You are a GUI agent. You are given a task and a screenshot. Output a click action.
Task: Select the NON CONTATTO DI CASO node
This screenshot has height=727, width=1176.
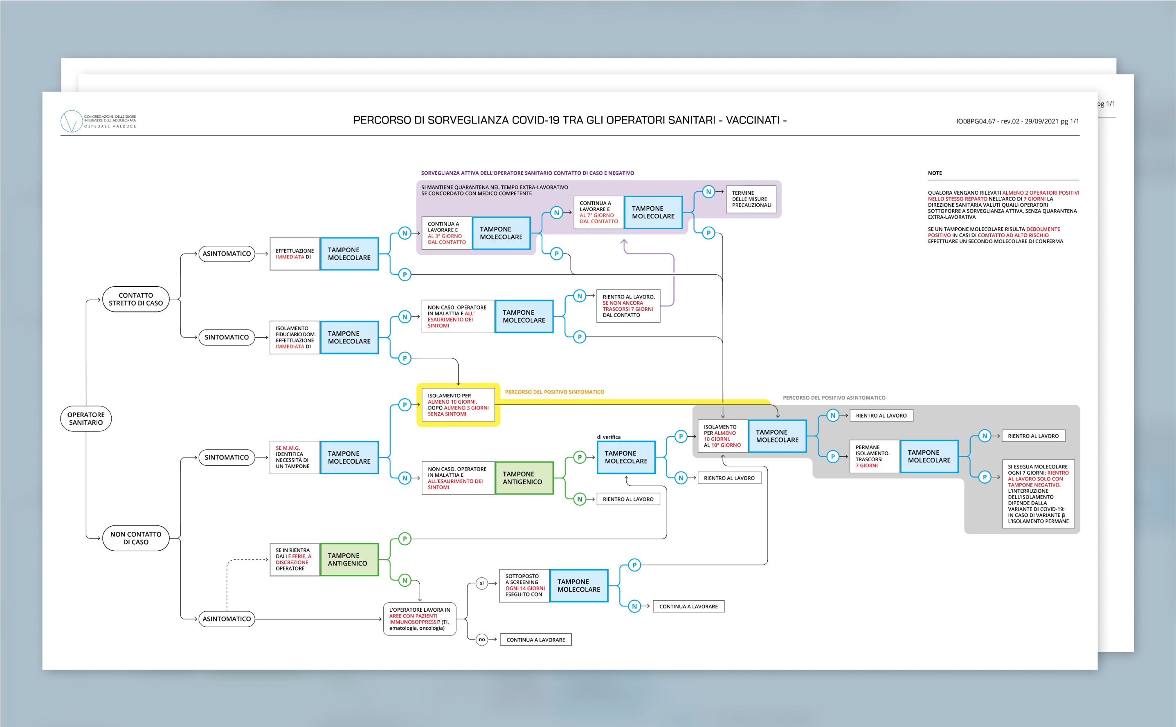pyautogui.click(x=136, y=538)
